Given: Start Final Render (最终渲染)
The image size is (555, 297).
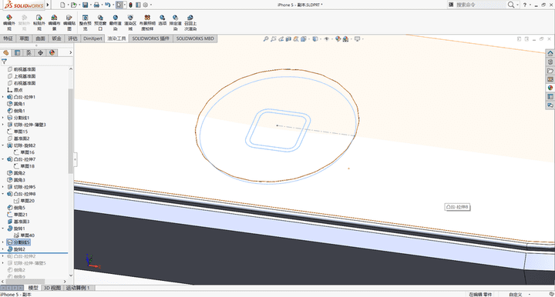Looking at the screenshot, I should click(116, 22).
